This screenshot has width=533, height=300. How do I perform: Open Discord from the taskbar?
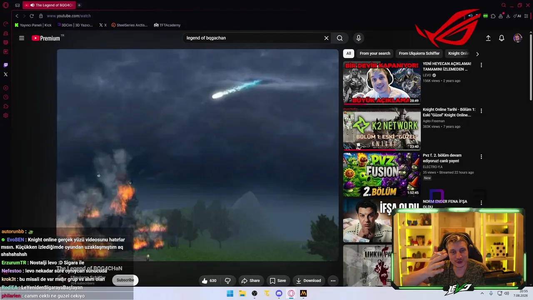tap(279, 293)
